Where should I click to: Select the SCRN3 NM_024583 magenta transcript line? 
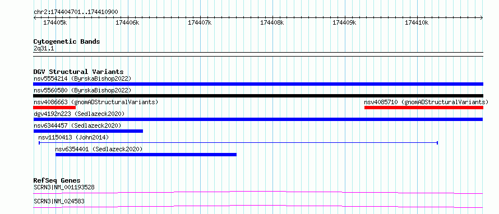point(258,206)
